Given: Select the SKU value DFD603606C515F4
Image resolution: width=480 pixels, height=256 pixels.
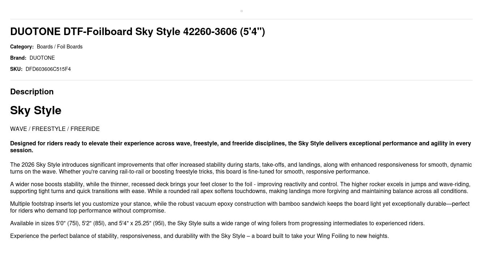Looking at the screenshot, I should (x=48, y=69).
